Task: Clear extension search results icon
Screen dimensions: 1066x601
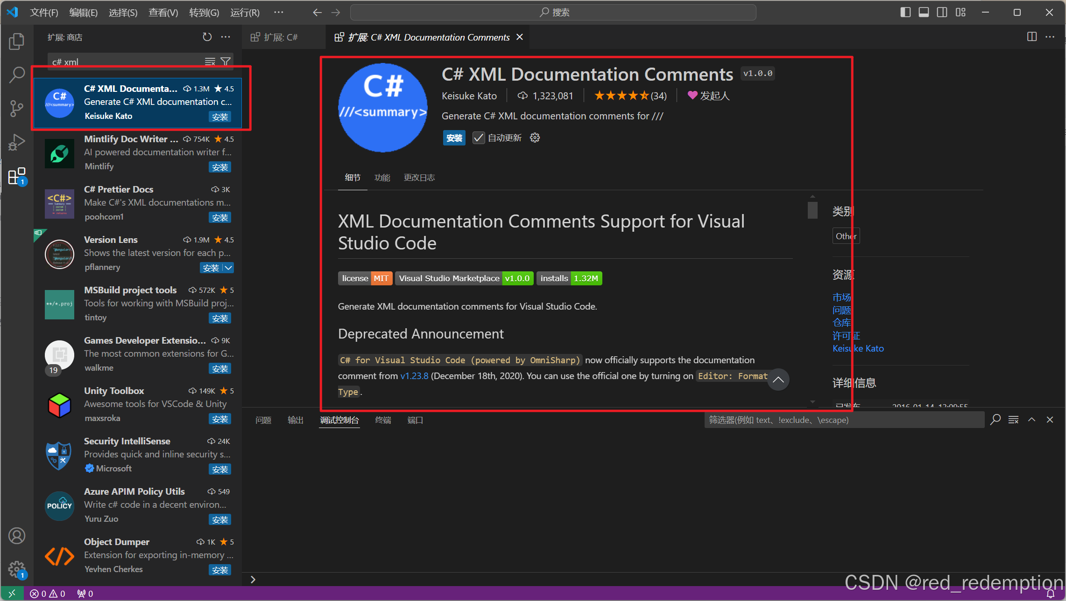Action: pos(210,62)
